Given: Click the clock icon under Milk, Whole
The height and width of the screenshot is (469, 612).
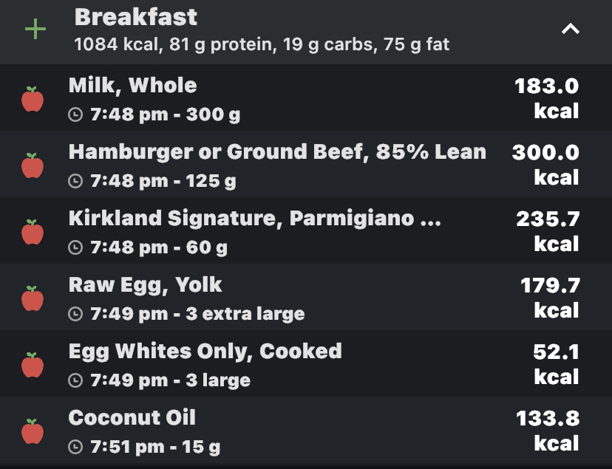Looking at the screenshot, I should pos(75,114).
